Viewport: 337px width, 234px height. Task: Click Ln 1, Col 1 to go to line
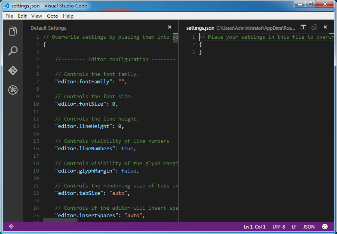(255, 227)
